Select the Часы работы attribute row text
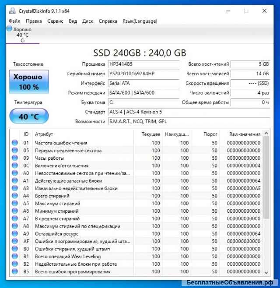 49,158
